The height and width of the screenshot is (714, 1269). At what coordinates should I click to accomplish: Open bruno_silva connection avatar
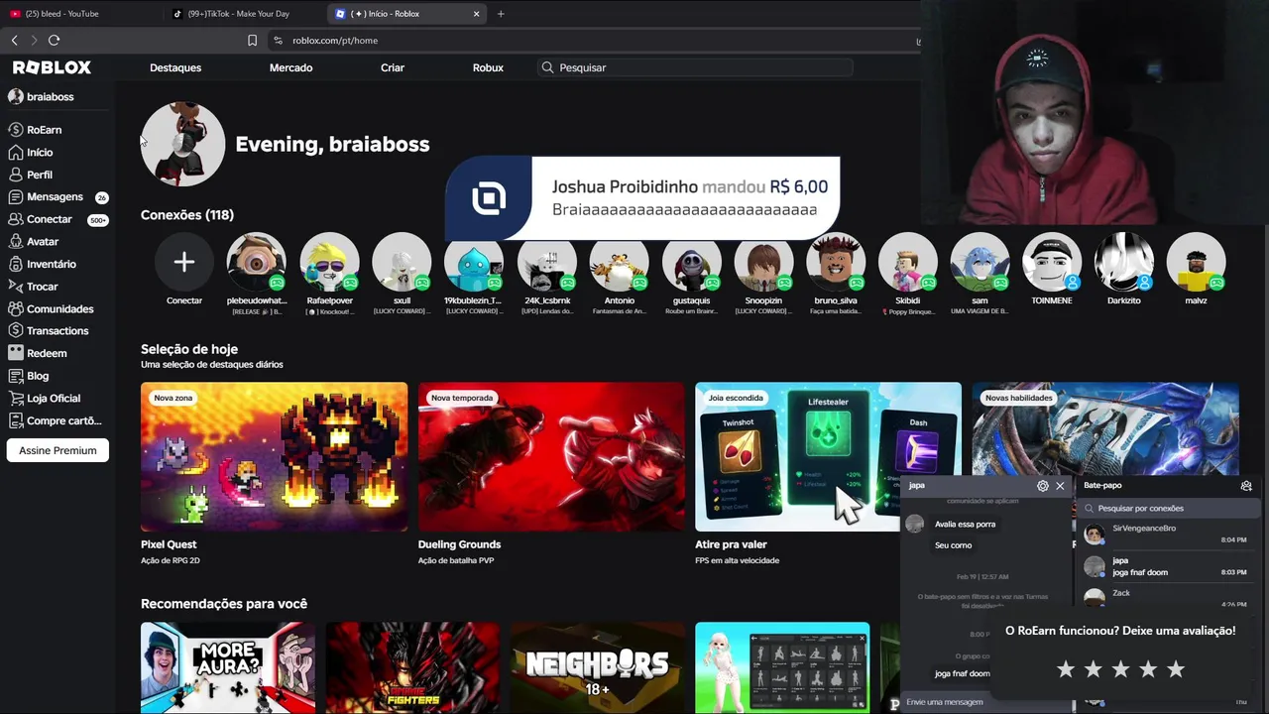836,263
